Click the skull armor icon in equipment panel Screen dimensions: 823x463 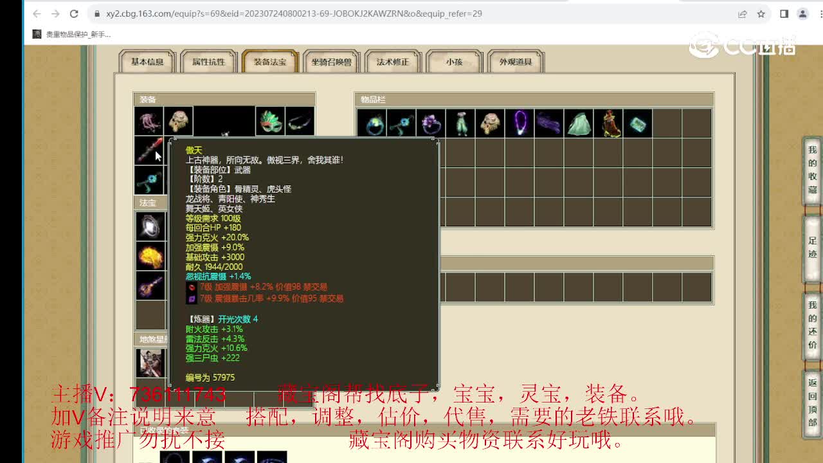coord(178,121)
